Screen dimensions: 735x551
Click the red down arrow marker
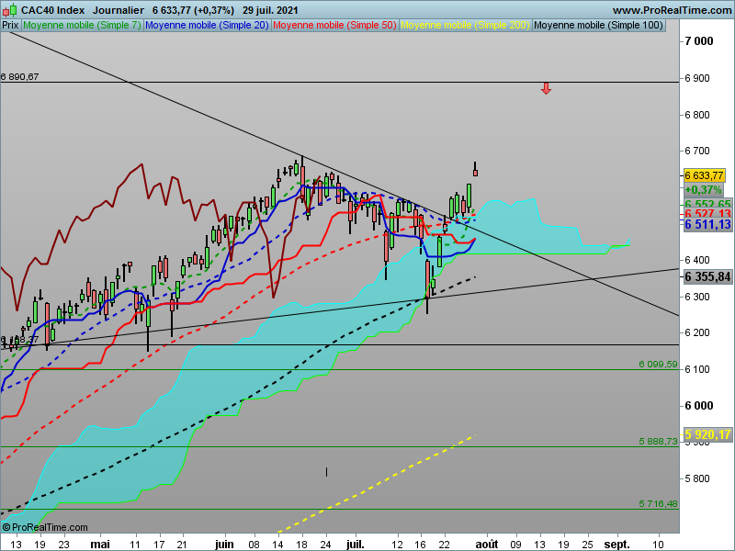546,88
